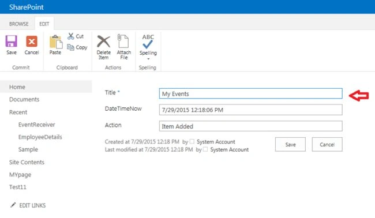This screenshot has width=375, height=218.
Task: Click the DateTimeNow field label
Action: (x=123, y=109)
